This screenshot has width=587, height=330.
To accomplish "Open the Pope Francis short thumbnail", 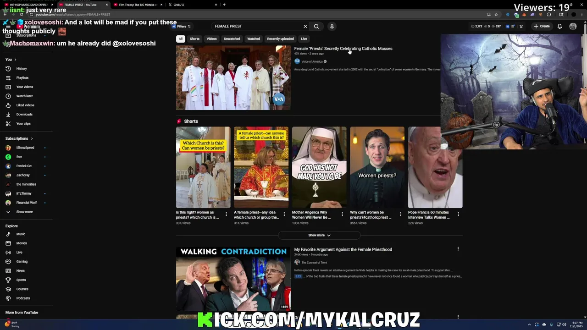I will (435, 167).
